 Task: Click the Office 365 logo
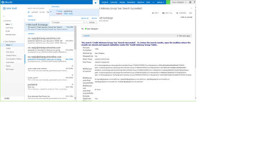(x=7, y=2)
